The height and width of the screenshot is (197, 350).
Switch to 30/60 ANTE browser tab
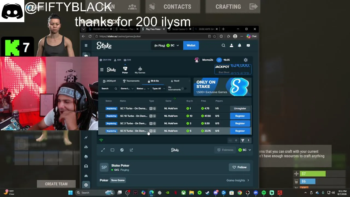206,29
